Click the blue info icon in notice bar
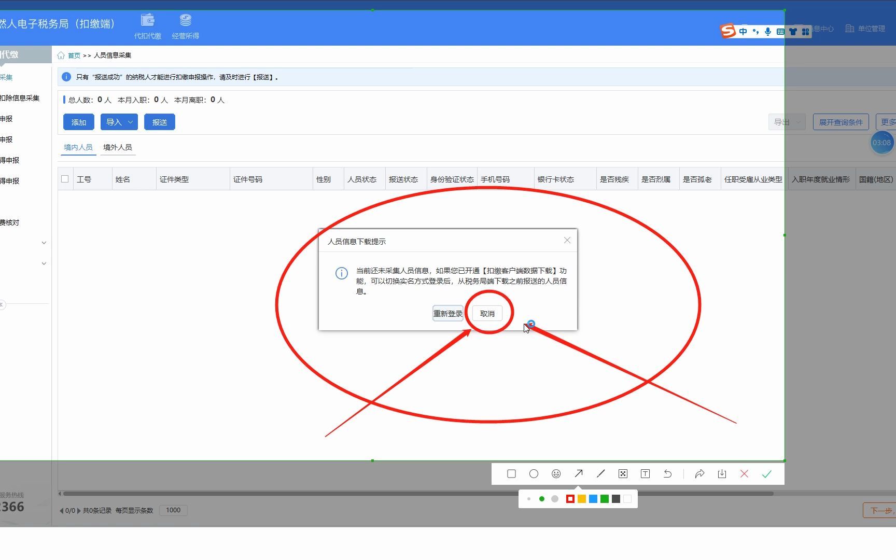 [66, 77]
